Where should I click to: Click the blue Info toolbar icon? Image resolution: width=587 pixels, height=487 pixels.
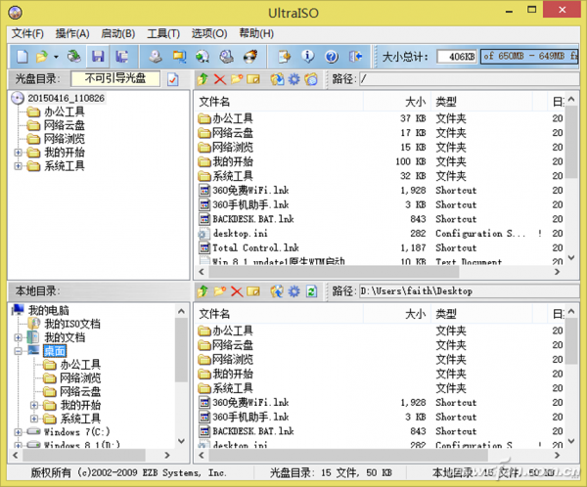pyautogui.click(x=308, y=57)
